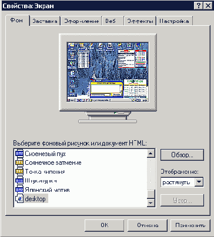Click the BMP icon beside Сиреневый пух
This screenshot has width=214, height=237.
19,154
